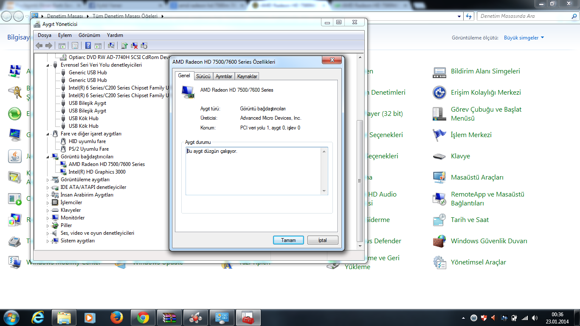Open the Görünüm menu
Screen dimensions: 580x326
[x=89, y=35]
